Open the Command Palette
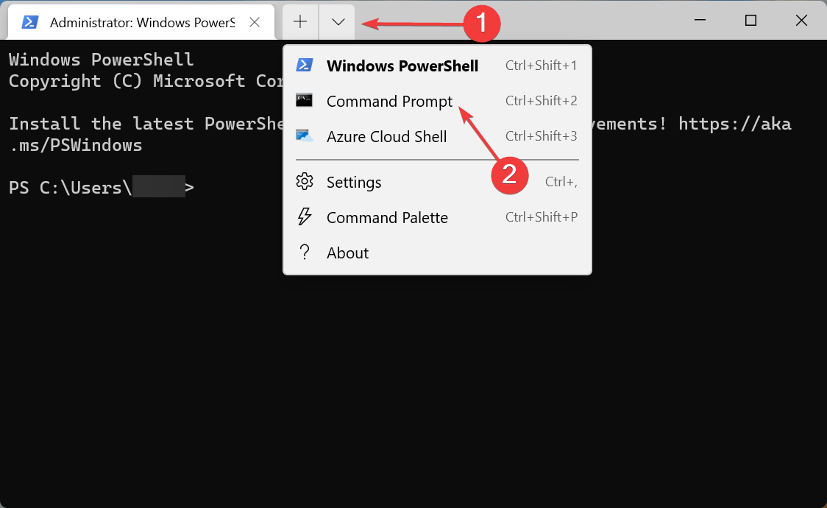This screenshot has height=508, width=827. tap(387, 217)
